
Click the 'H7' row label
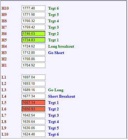click(x=4, y=27)
